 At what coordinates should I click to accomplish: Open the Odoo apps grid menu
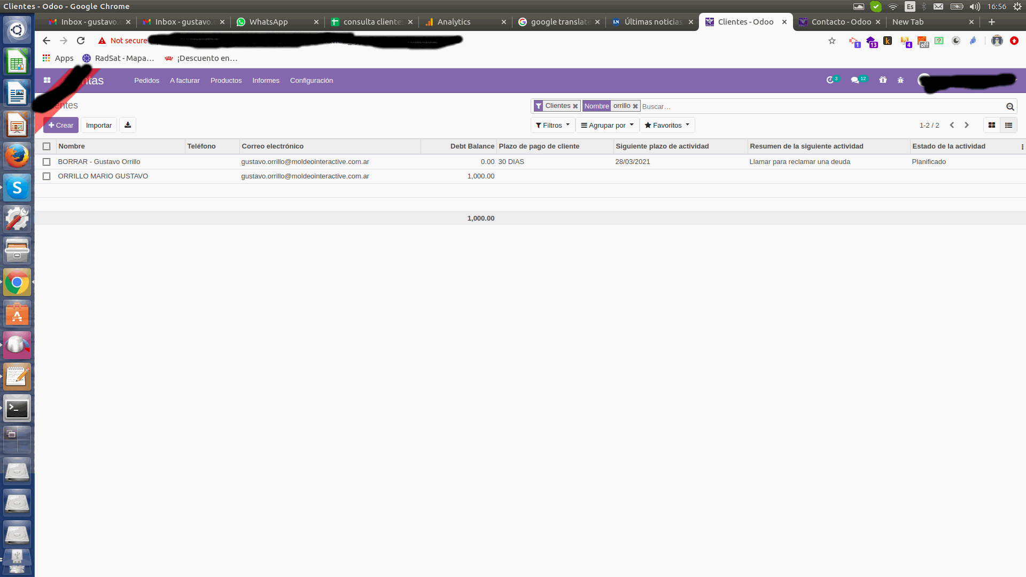(x=47, y=81)
